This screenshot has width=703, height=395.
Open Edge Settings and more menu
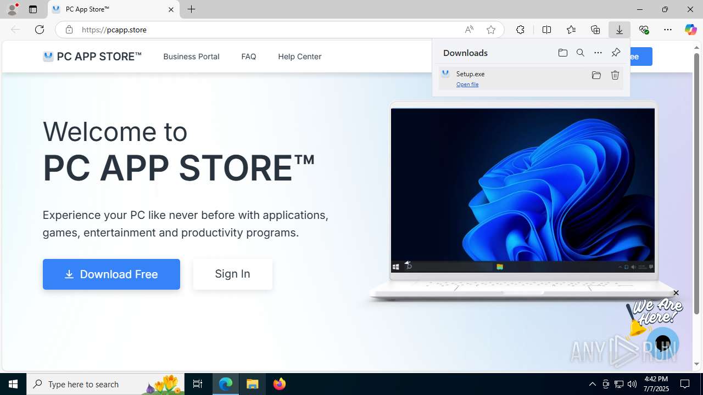[668, 30]
